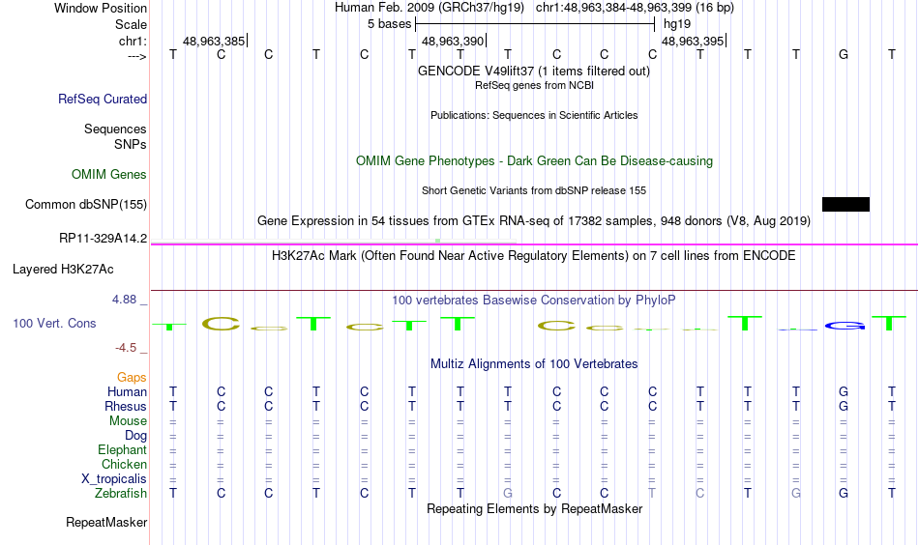Click the OMIM Gene Phenotypes title
Screen dimensions: 919x545
[534, 161]
